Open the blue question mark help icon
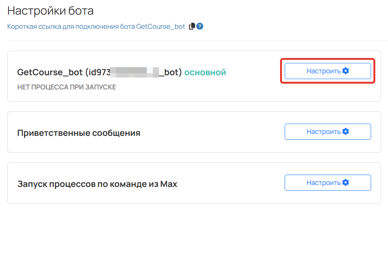The image size is (388, 266). click(200, 26)
